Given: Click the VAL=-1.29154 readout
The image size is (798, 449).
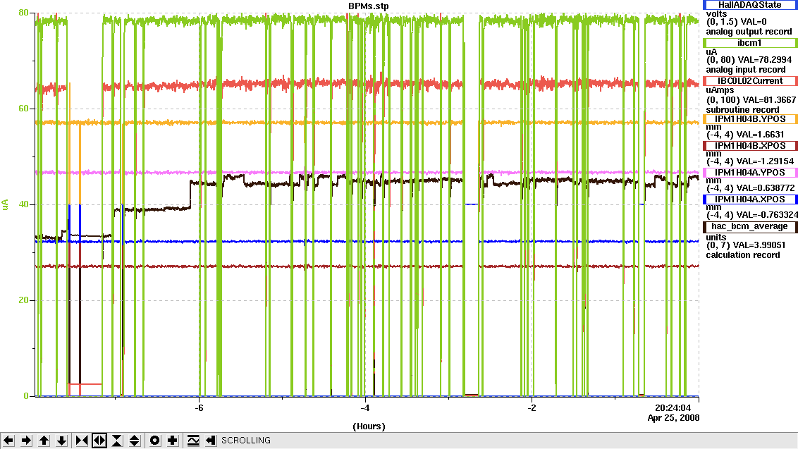Looking at the screenshot, I should pos(764,161).
